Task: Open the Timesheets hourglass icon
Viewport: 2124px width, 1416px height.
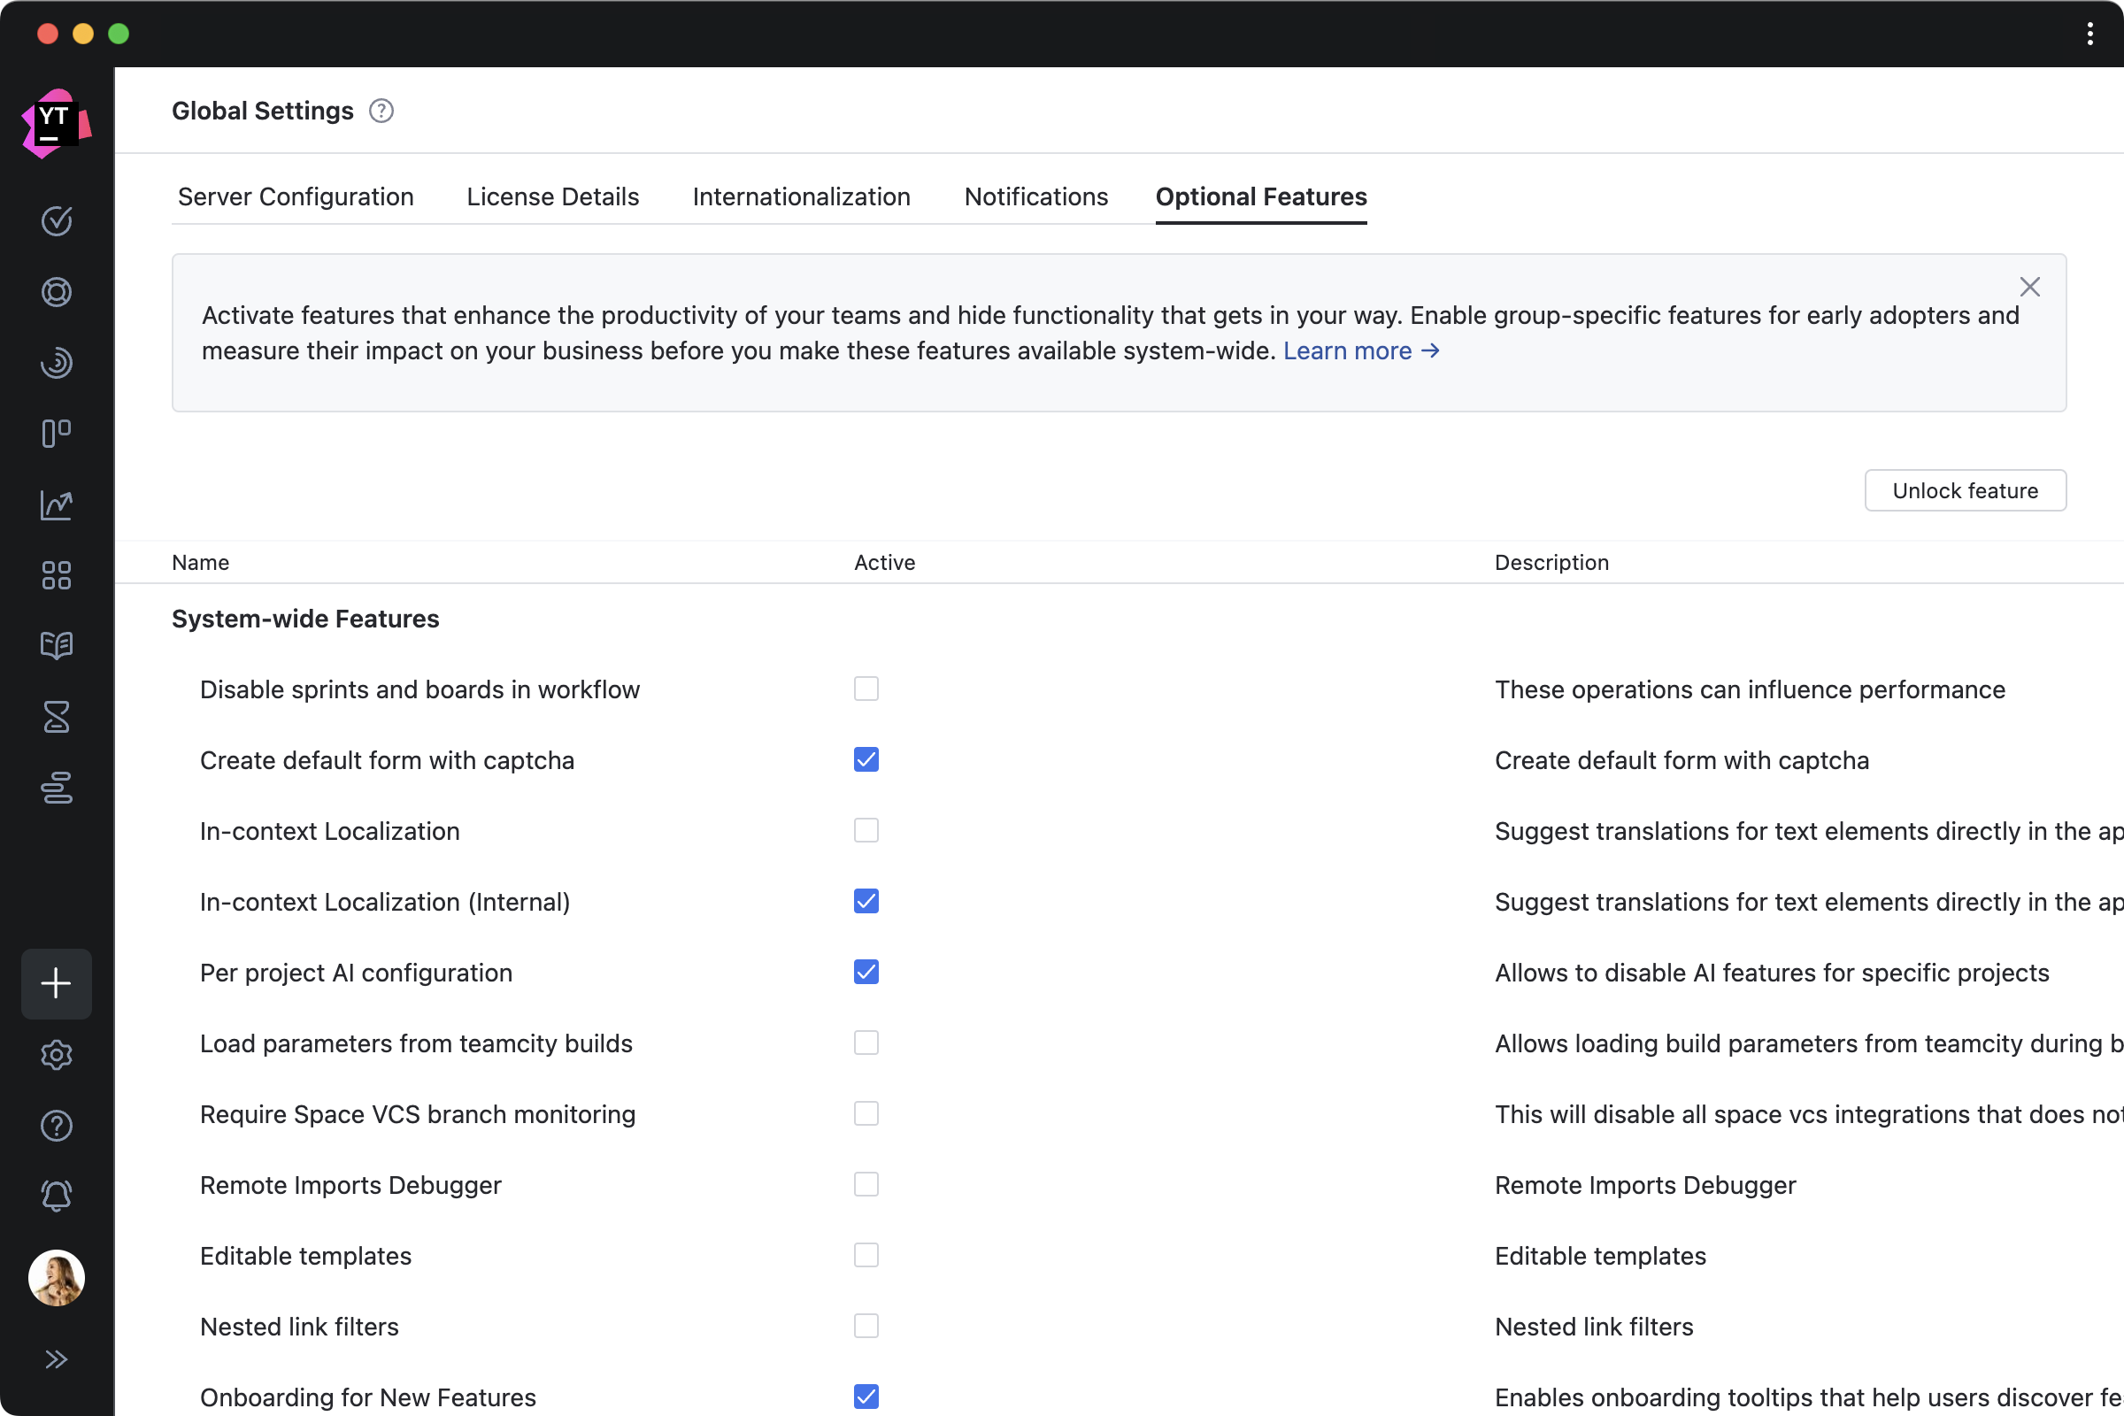Action: coord(57,716)
